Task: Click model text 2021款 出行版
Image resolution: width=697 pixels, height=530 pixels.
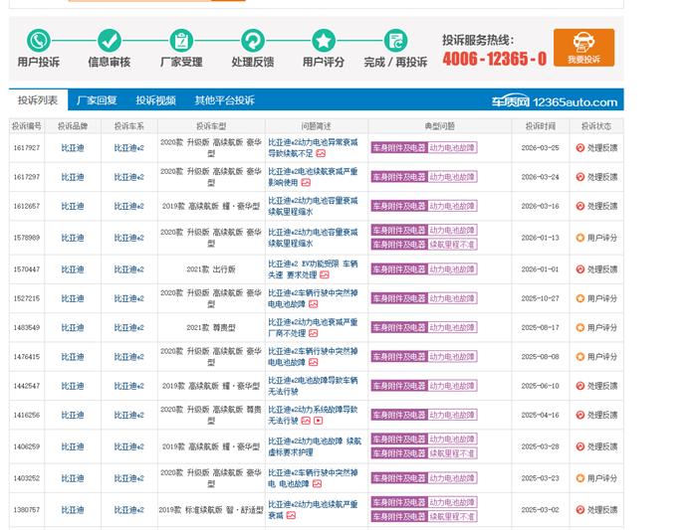Action: click(x=211, y=269)
